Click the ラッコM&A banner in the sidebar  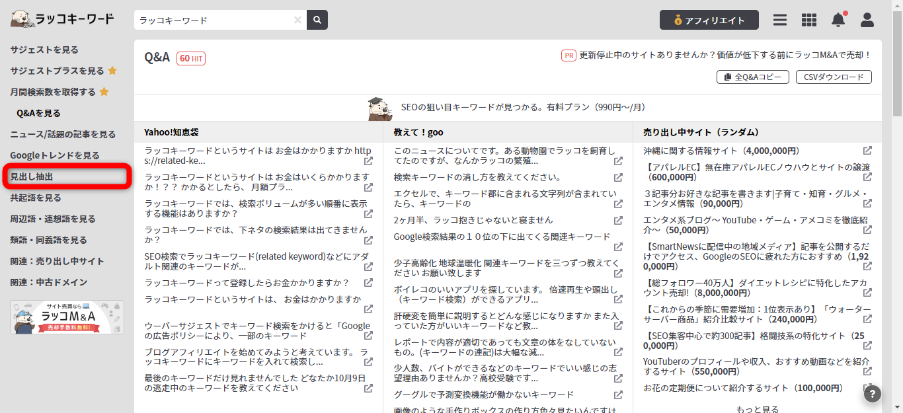click(x=67, y=317)
